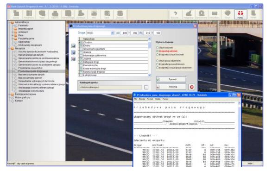Select Usuń poza odcinkiem radio button
This screenshot has width=272, height=171.
pyautogui.click(x=158, y=61)
